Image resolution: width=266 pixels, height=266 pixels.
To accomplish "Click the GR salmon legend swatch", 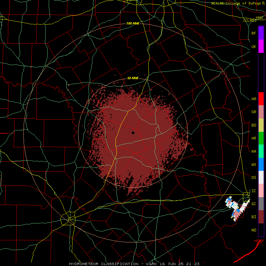I will point(261,112).
